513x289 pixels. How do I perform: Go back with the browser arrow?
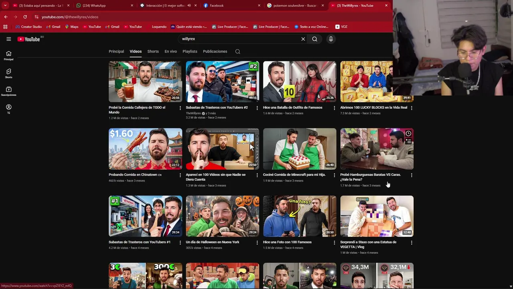[6, 17]
